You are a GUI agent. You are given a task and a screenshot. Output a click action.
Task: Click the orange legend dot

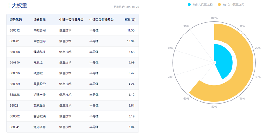[219, 5]
